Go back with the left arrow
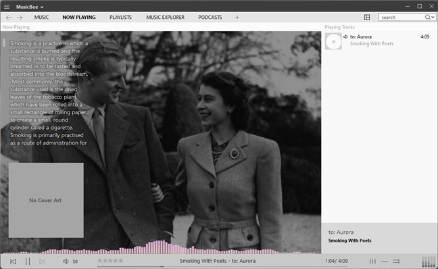This screenshot has width=438, height=269. pos(9,18)
